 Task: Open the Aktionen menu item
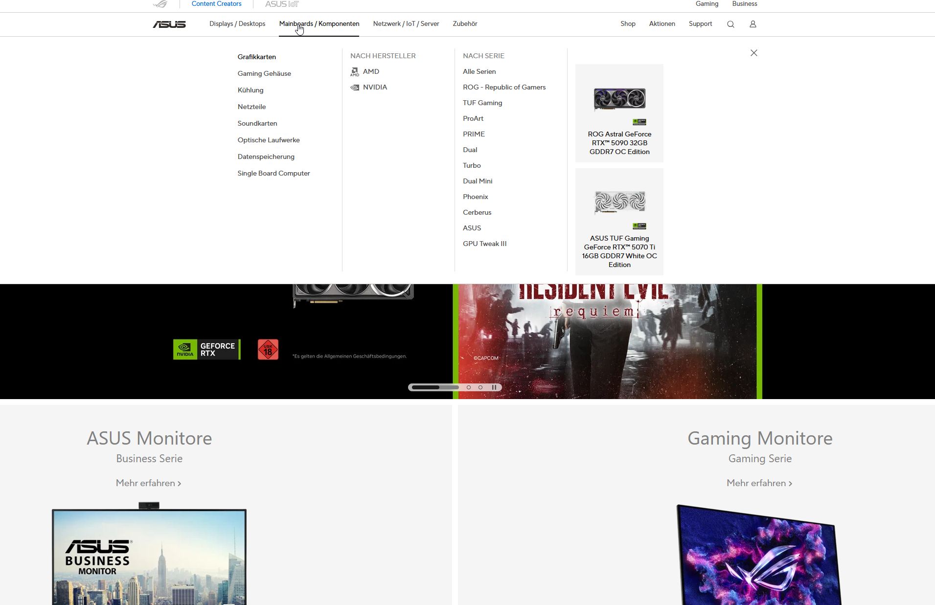tap(662, 23)
